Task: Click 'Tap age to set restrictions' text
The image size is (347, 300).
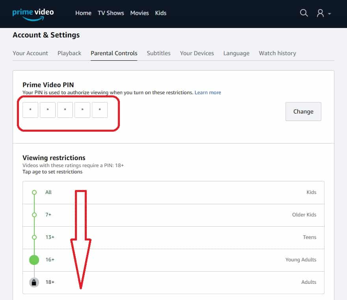Action: coord(52,172)
